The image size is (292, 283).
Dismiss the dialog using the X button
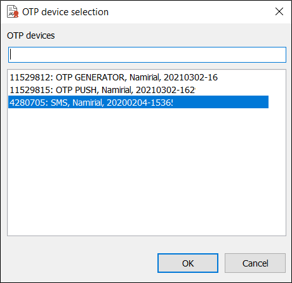click(x=279, y=11)
